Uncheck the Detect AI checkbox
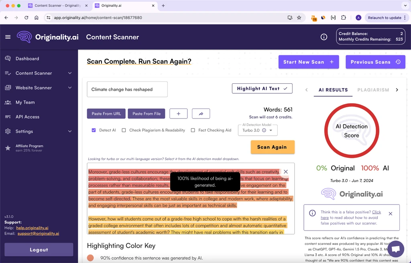Screen dimensions: 411x263 (x=94, y=130)
